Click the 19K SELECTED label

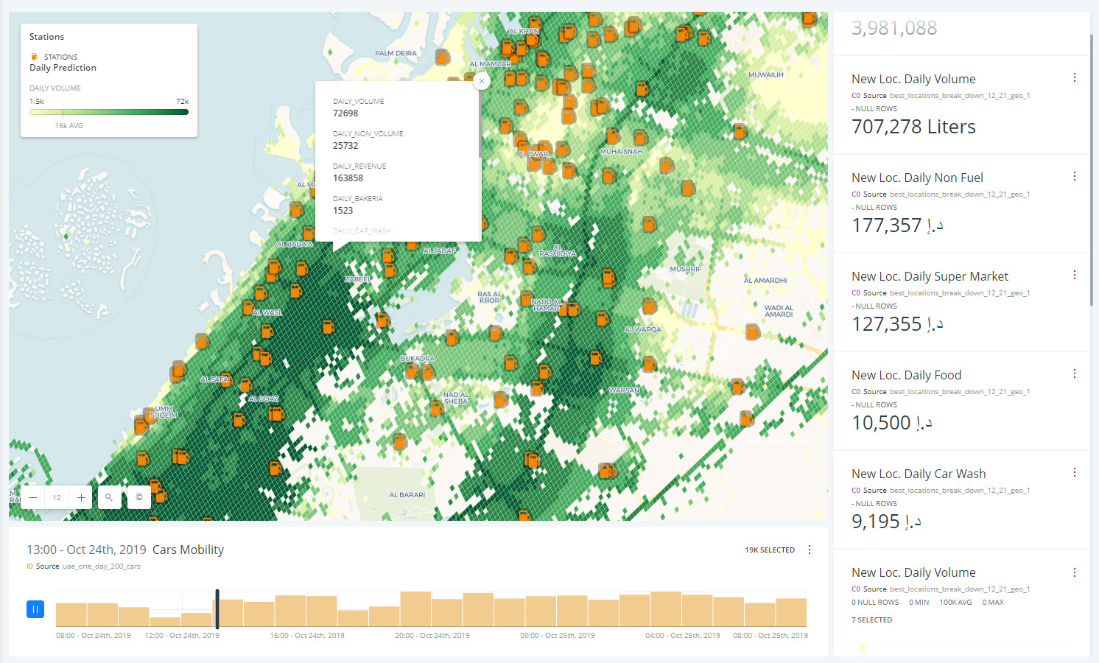pyautogui.click(x=769, y=550)
